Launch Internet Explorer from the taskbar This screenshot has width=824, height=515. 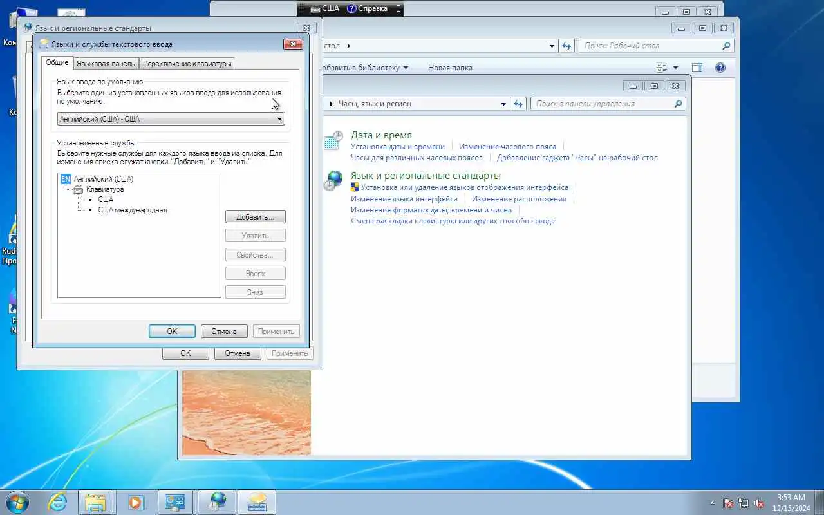pyautogui.click(x=57, y=501)
